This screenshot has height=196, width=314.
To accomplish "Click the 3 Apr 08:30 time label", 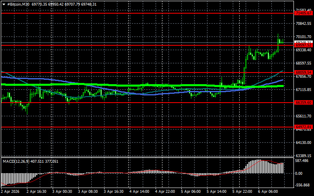I will pyautogui.click(x=88, y=192).
